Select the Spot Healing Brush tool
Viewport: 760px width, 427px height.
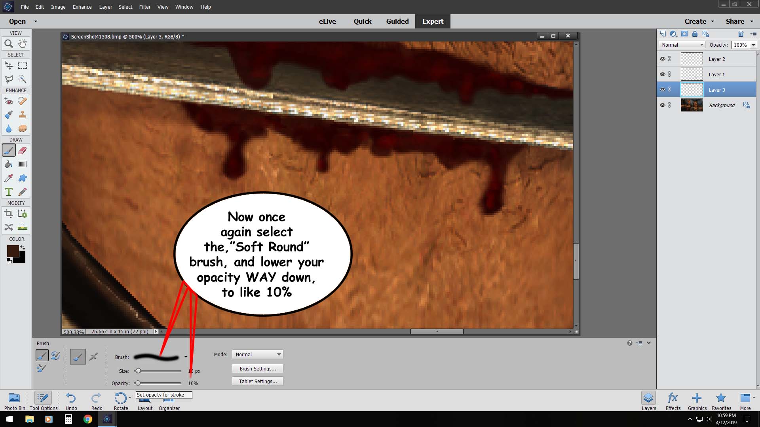coord(23,101)
